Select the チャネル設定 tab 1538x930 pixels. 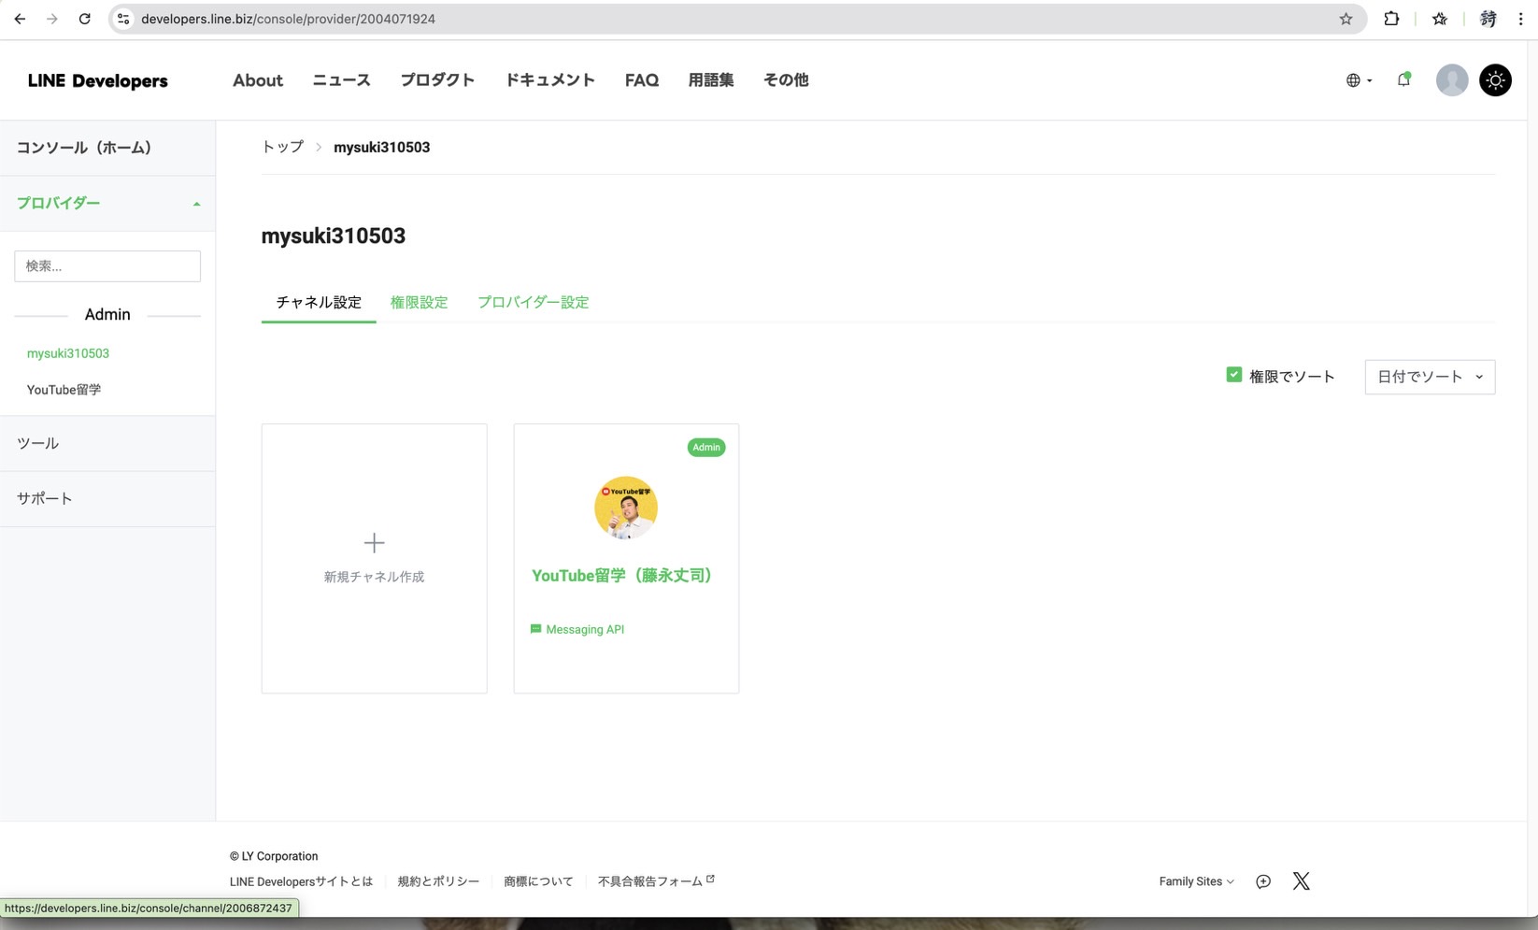pyautogui.click(x=319, y=302)
